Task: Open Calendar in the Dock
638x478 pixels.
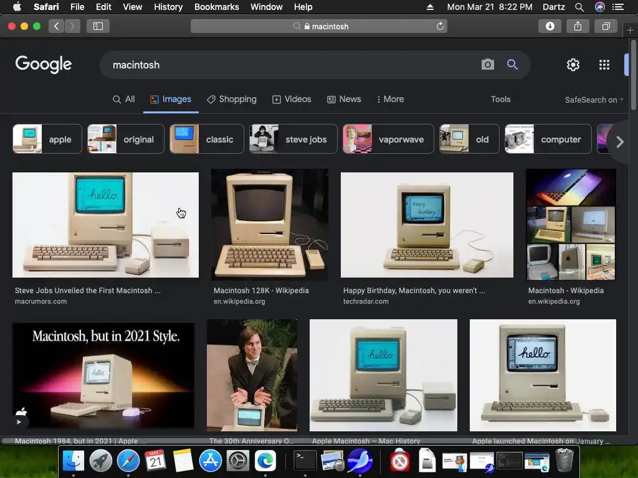Action: (155, 461)
